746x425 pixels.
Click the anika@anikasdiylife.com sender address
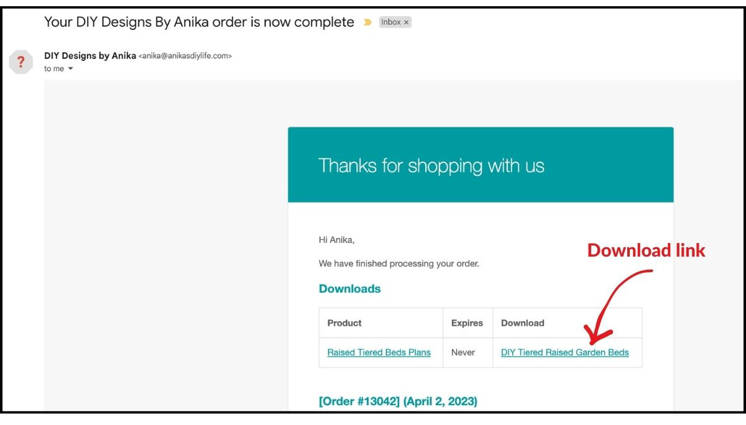click(185, 56)
